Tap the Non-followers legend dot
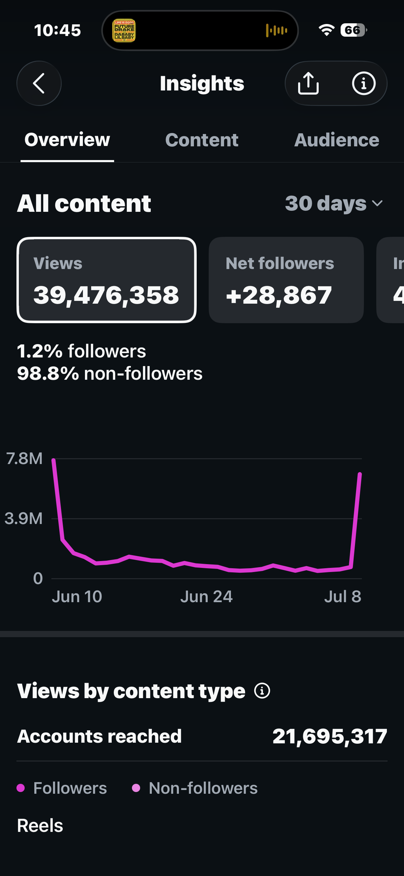 (x=136, y=788)
